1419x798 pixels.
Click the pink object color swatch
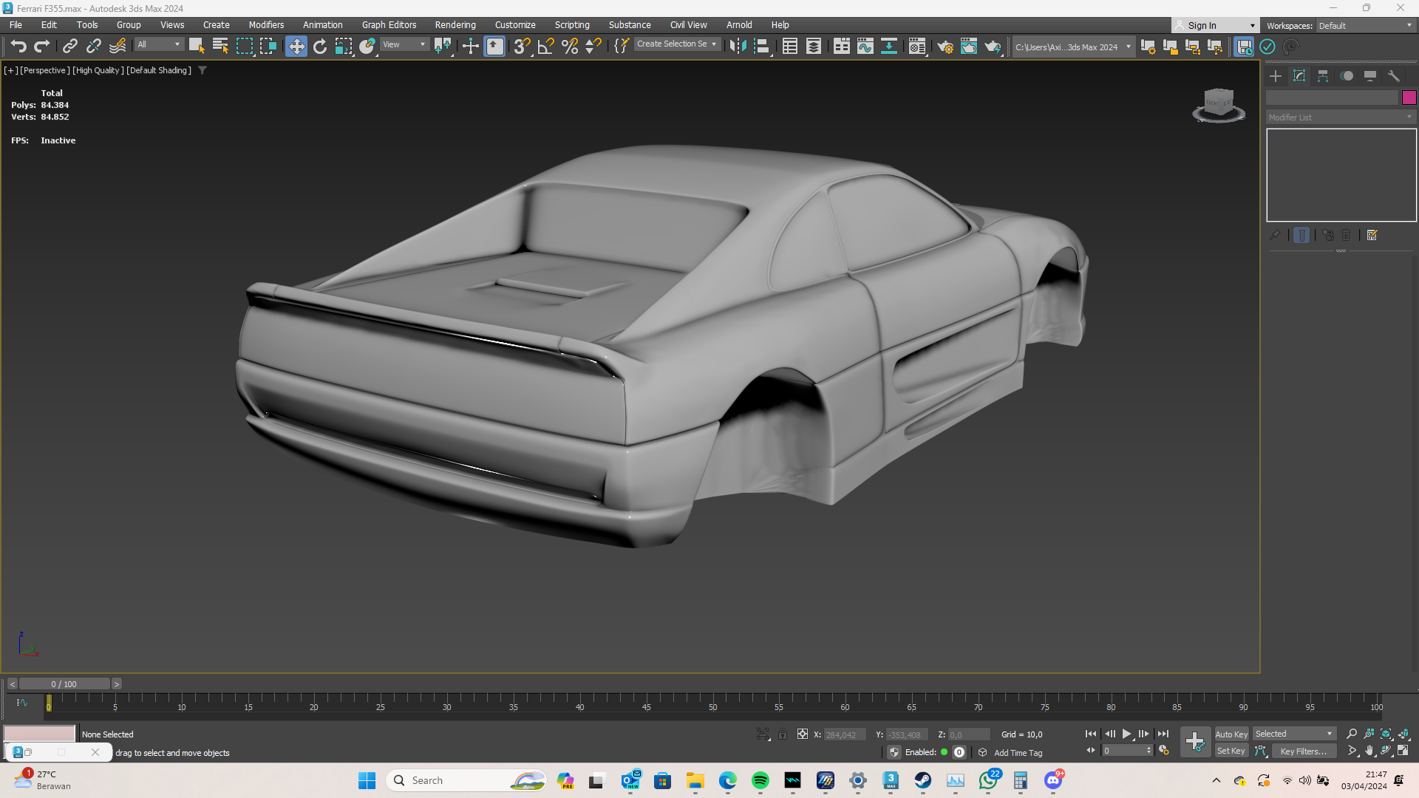point(1409,98)
